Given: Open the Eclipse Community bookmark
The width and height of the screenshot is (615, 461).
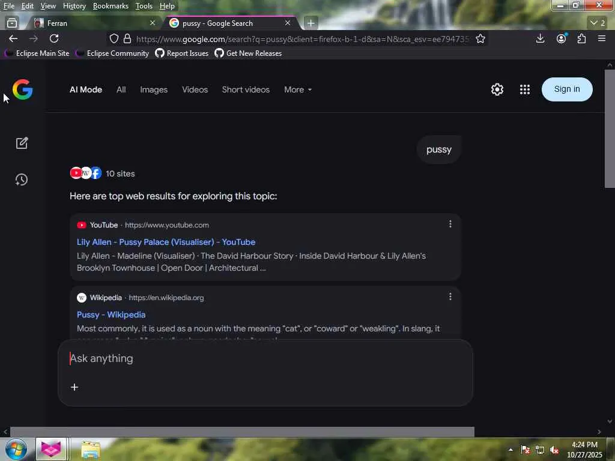Looking at the screenshot, I should coord(112,53).
